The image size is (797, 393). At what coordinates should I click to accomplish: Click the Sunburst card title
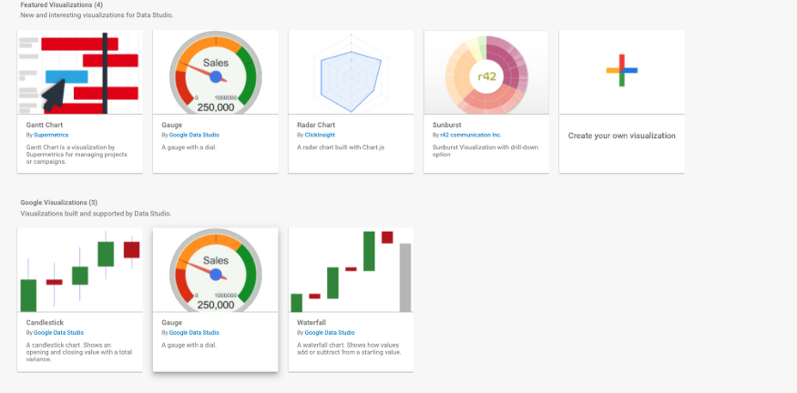pyautogui.click(x=447, y=125)
